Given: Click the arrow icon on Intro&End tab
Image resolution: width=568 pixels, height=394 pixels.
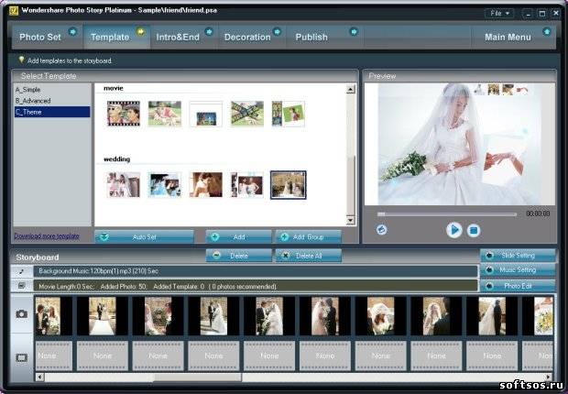Looking at the screenshot, I should pyautogui.click(x=209, y=32).
